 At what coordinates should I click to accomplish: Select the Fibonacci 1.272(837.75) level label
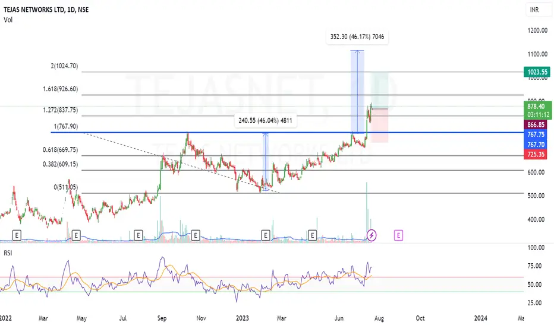pyautogui.click(x=61, y=110)
